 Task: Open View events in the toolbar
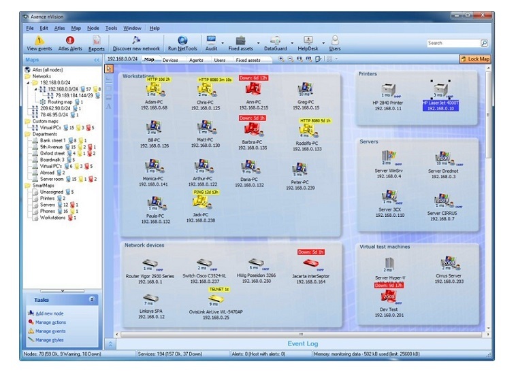point(39,44)
